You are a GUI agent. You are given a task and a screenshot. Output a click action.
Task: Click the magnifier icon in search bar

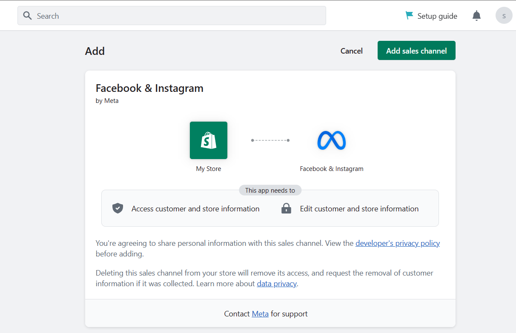[28, 16]
